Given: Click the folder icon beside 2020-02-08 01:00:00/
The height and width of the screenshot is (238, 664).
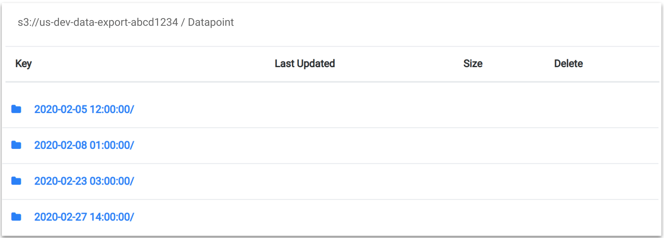Looking at the screenshot, I should click(16, 145).
